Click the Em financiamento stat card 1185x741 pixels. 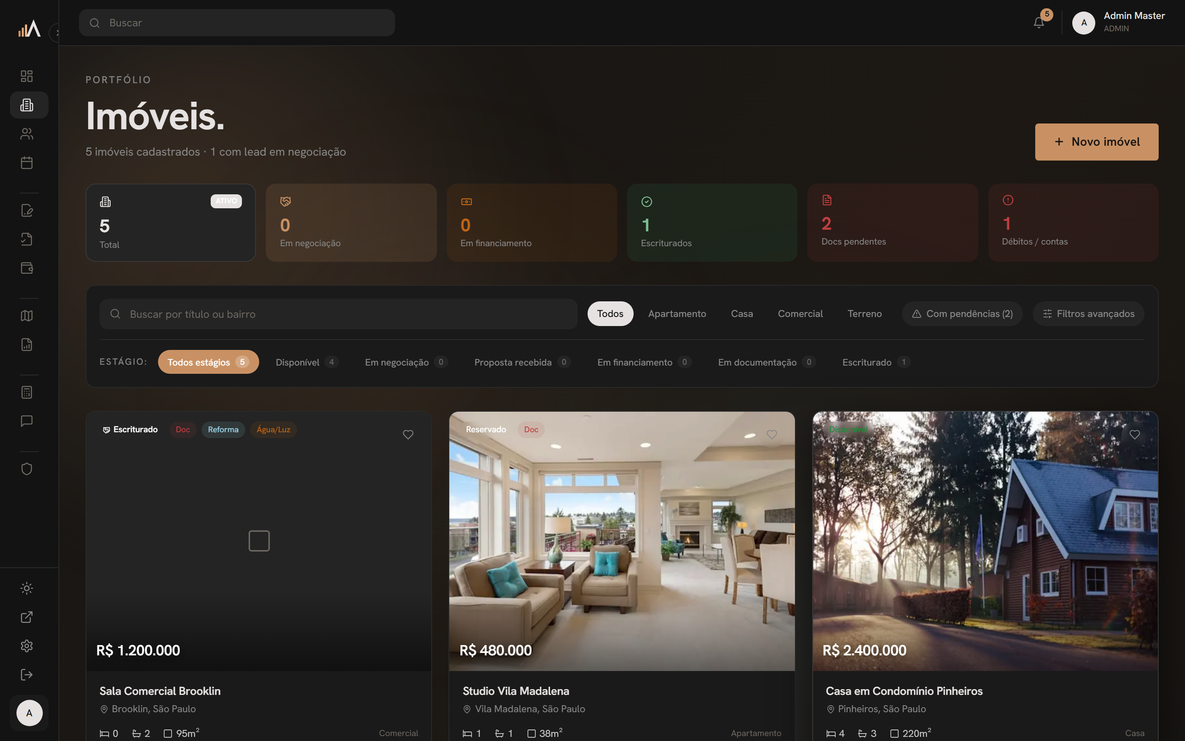(532, 222)
